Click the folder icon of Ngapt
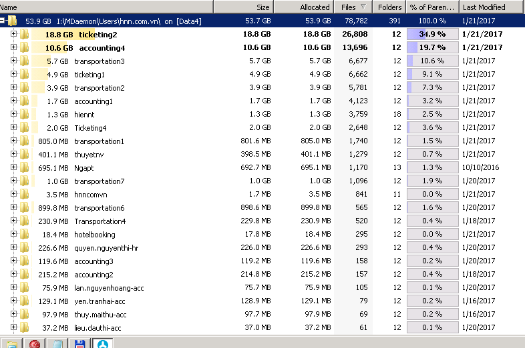This screenshot has width=525, height=348. click(25, 168)
